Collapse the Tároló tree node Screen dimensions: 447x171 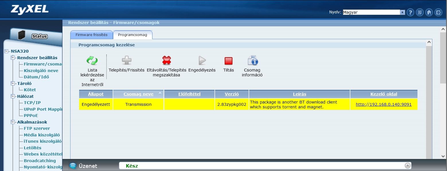click(x=13, y=83)
